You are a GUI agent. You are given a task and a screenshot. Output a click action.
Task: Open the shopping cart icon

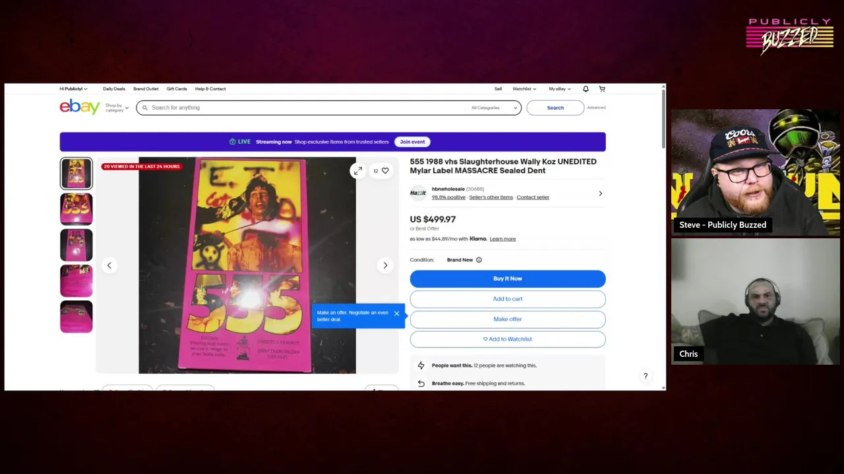coord(602,89)
